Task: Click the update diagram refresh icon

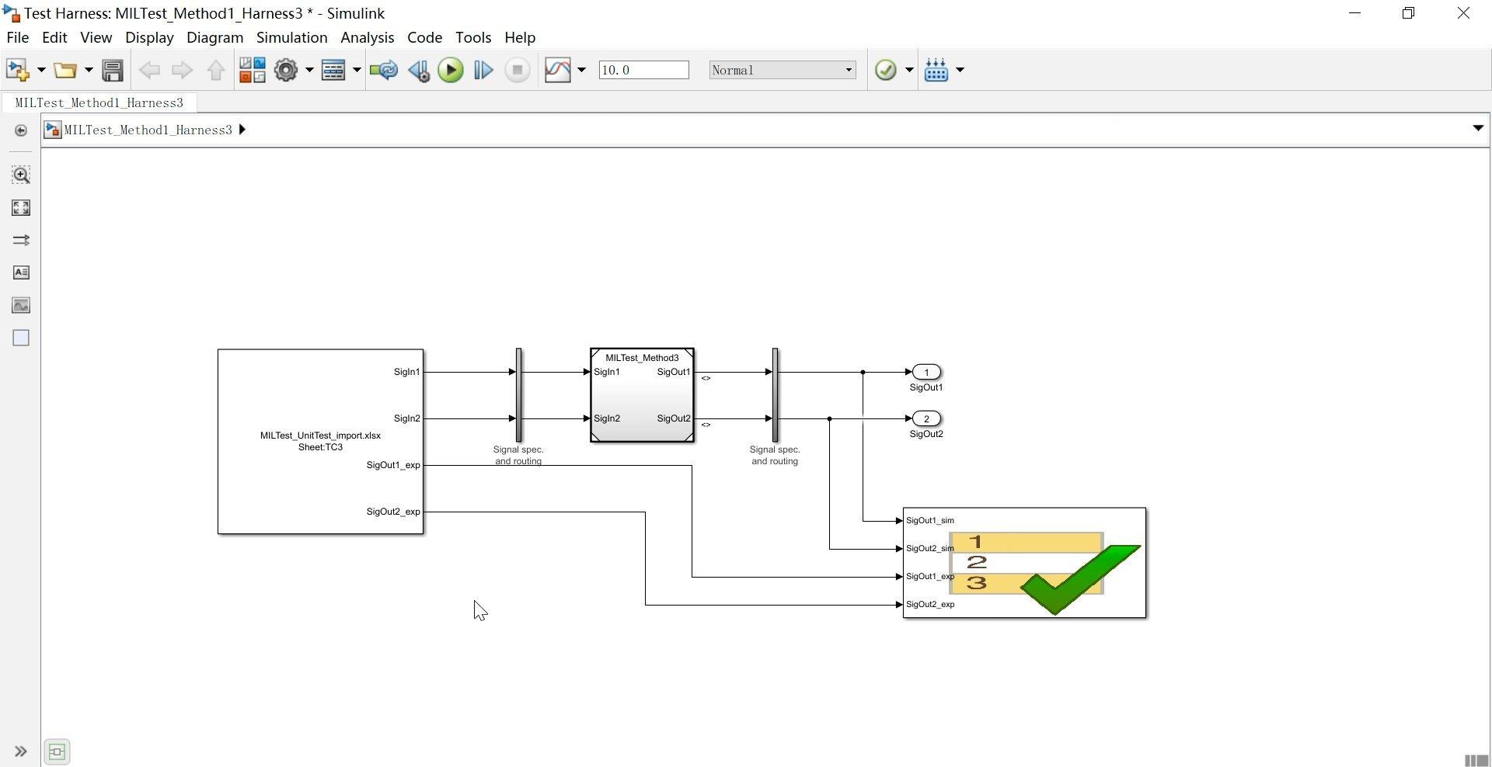Action: point(383,70)
